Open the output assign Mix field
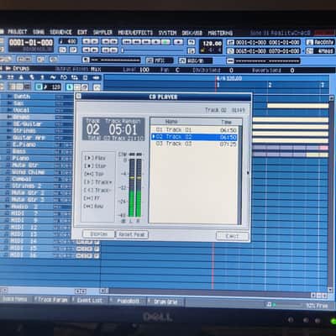 [96, 69]
